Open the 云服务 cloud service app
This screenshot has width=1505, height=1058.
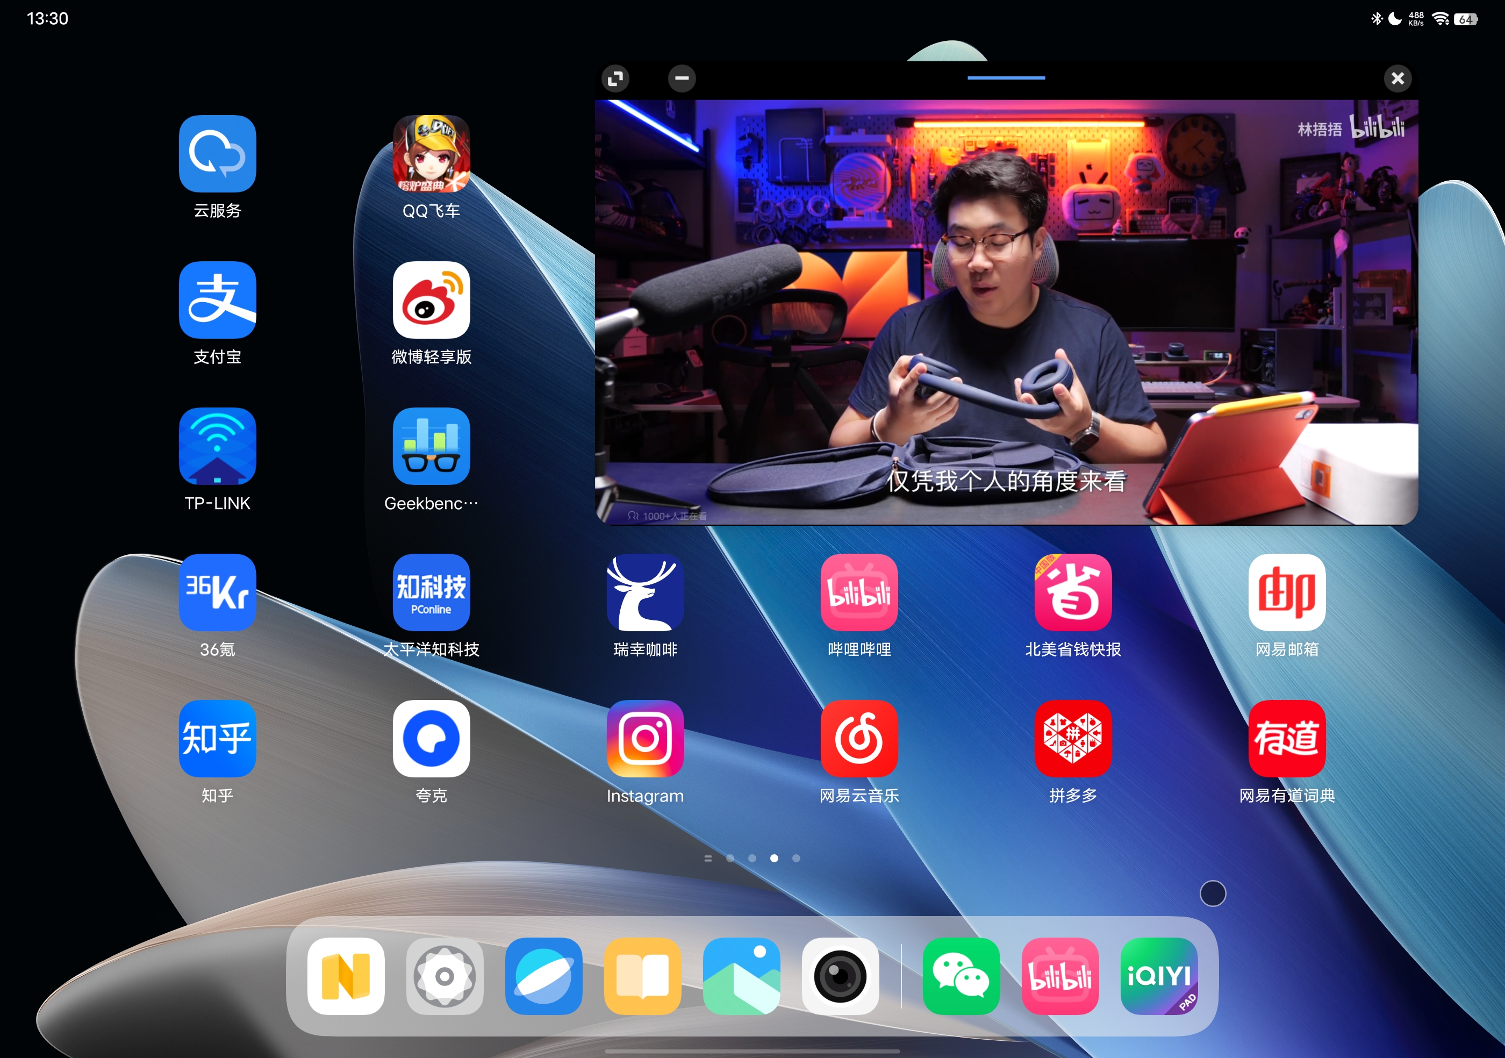217,153
